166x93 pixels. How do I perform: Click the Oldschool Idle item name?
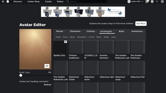pyautogui.click(x=107, y=77)
